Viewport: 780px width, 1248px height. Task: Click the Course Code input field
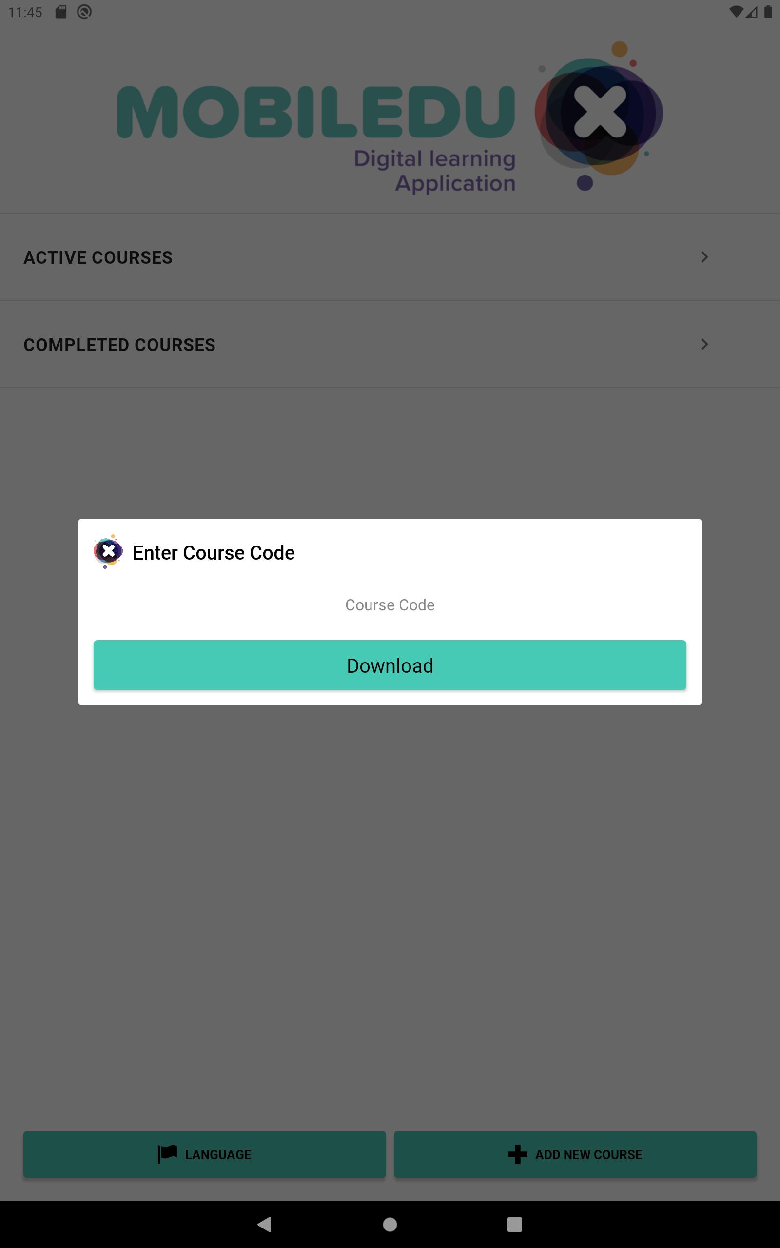[390, 605]
